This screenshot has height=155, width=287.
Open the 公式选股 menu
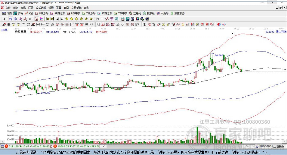coord(41,8)
